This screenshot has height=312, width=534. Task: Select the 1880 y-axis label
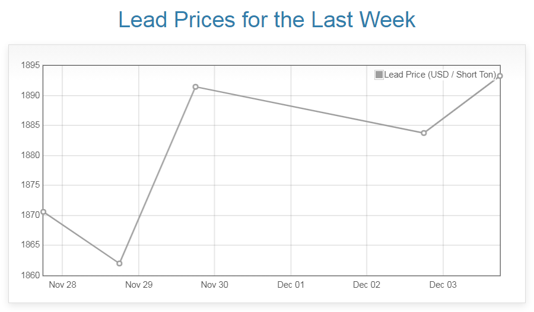coord(30,155)
